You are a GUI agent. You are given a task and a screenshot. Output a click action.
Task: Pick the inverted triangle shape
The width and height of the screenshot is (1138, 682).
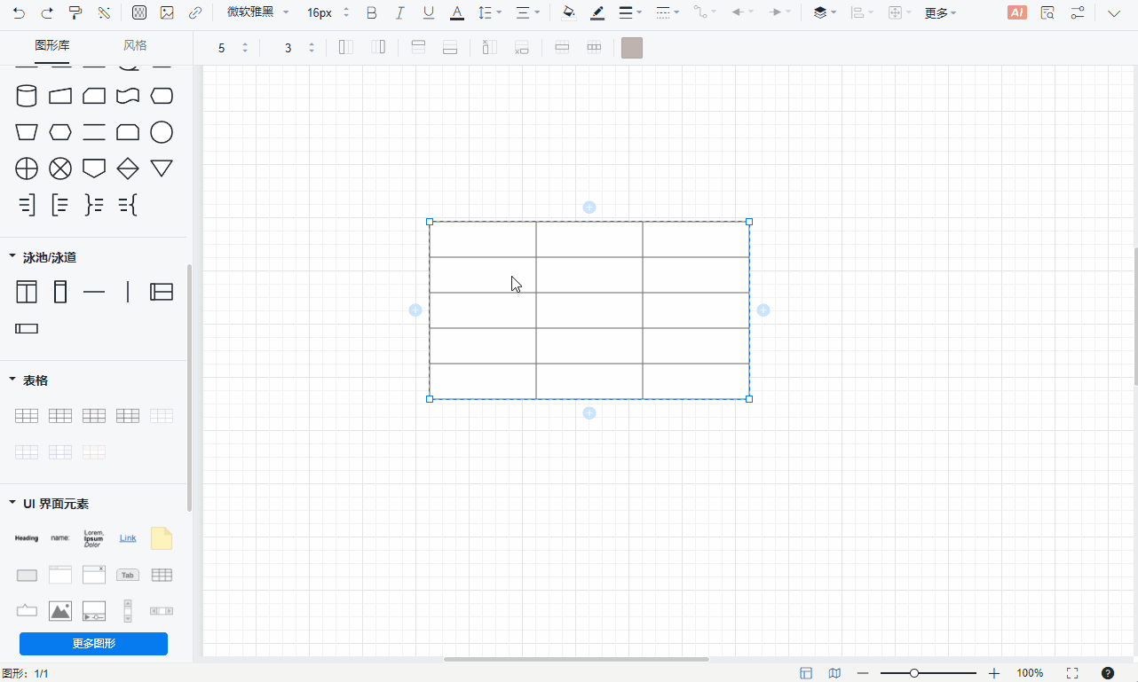click(161, 168)
